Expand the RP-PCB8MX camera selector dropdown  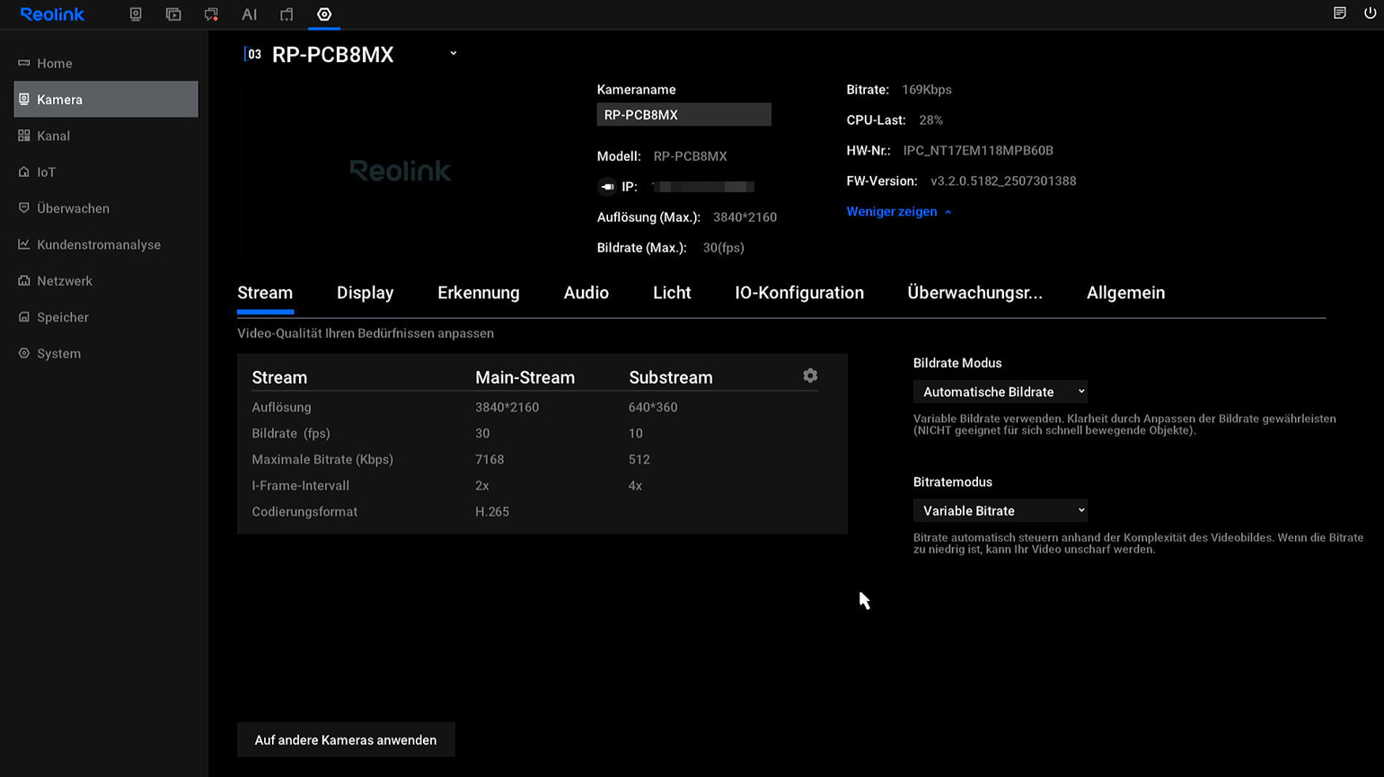454,54
